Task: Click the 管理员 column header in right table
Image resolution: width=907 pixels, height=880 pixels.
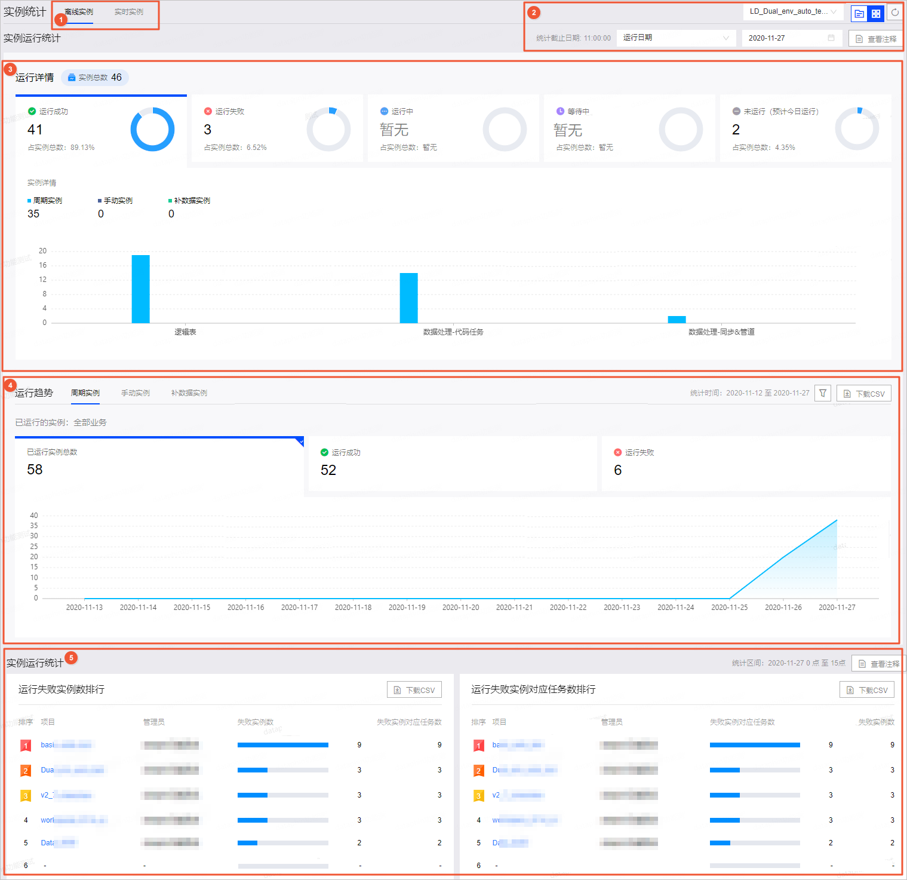Action: click(x=612, y=722)
